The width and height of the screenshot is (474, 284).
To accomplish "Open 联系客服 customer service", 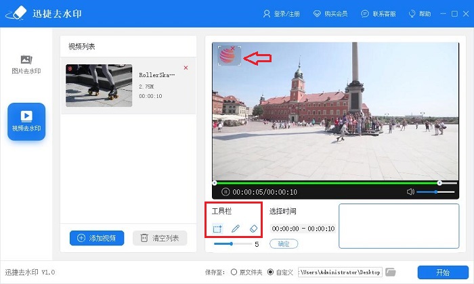I will coord(378,14).
